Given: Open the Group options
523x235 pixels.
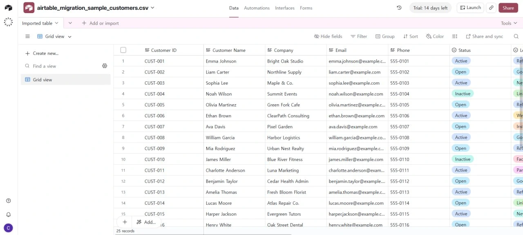Looking at the screenshot, I should click(385, 36).
